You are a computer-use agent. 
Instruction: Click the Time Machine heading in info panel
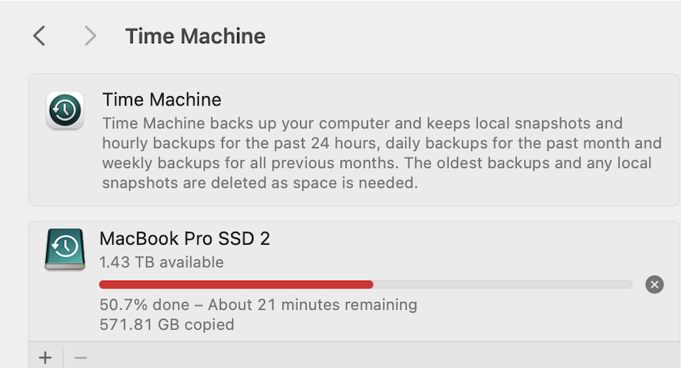[162, 100]
